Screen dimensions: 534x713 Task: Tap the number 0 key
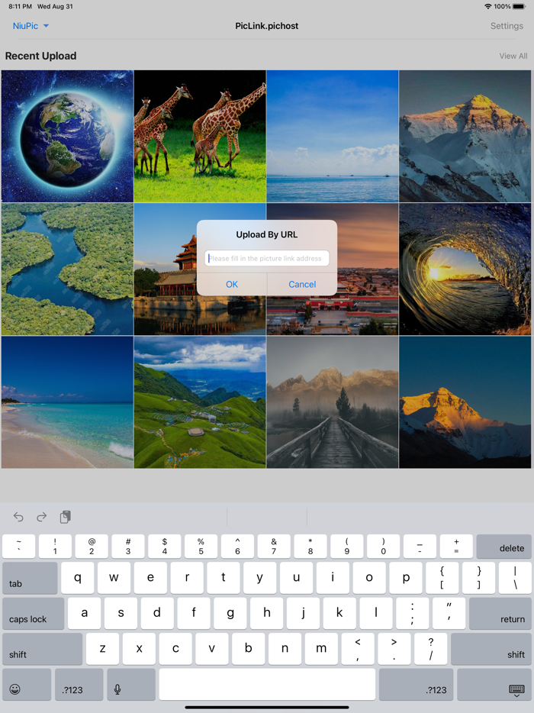383,546
